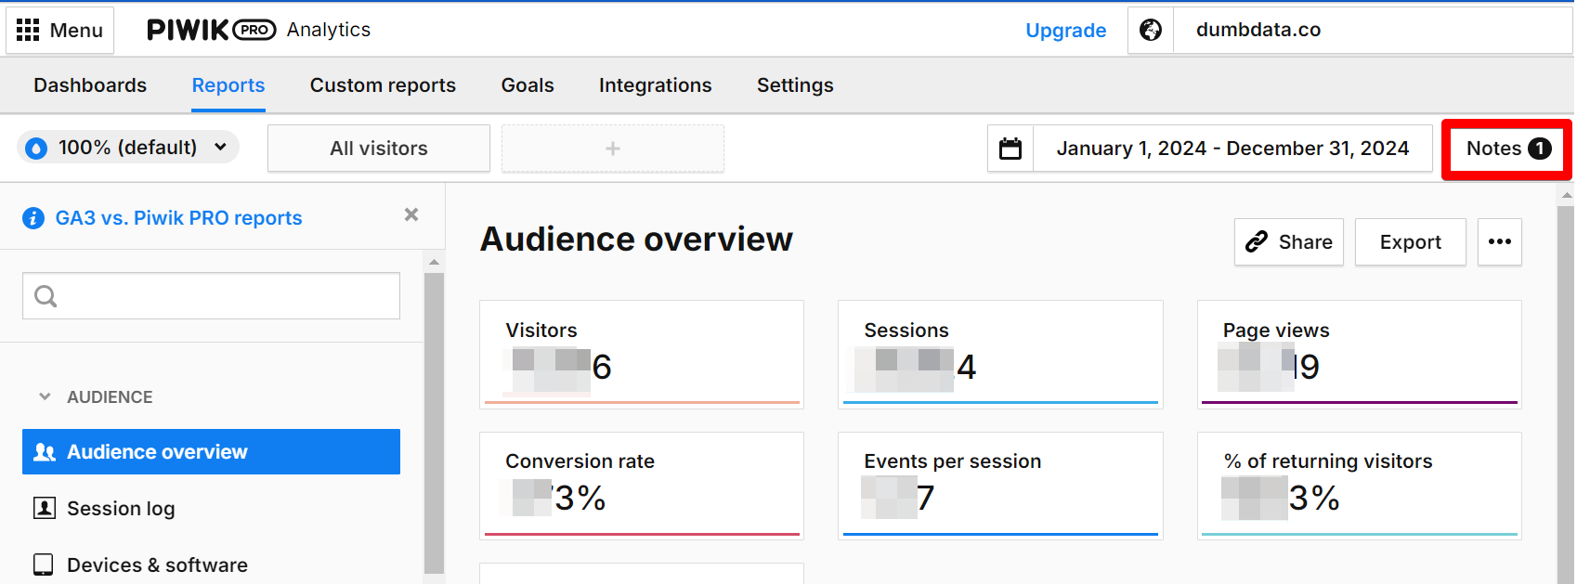Open the Notes panel

[x=1506, y=149]
